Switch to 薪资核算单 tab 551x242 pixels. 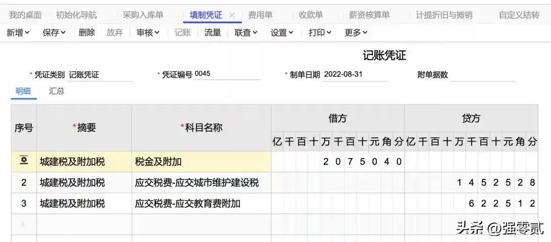point(369,15)
